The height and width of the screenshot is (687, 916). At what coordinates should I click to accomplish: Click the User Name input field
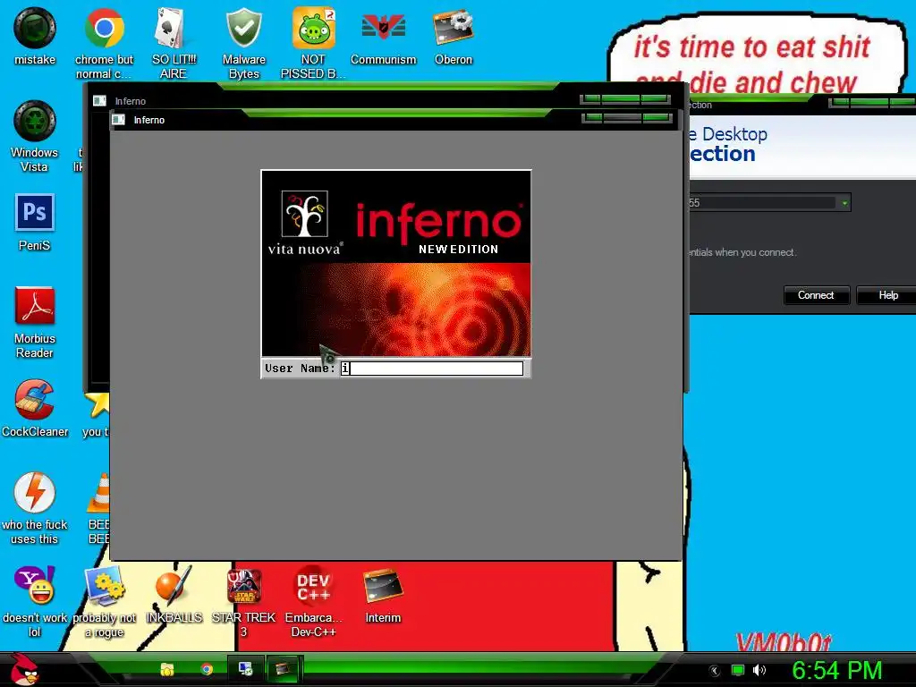click(432, 368)
